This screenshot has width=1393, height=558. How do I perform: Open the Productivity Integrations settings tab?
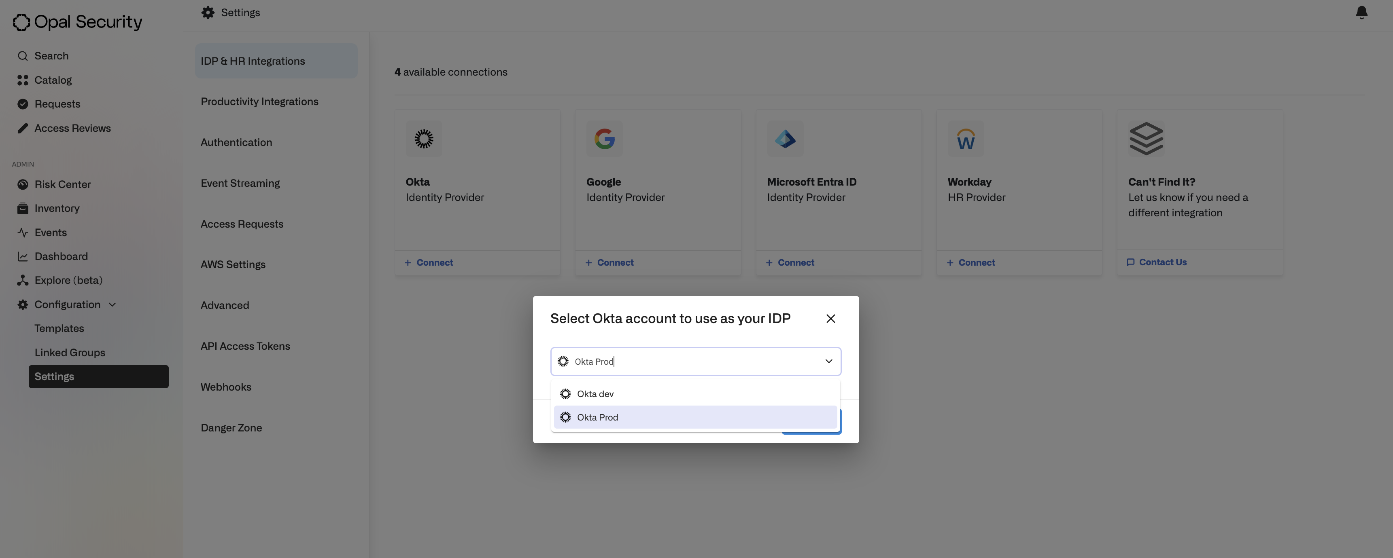(259, 101)
